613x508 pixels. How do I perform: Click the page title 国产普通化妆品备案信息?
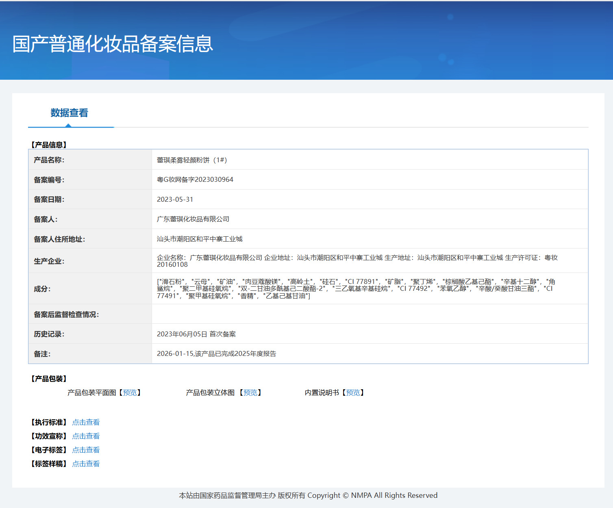tap(113, 44)
